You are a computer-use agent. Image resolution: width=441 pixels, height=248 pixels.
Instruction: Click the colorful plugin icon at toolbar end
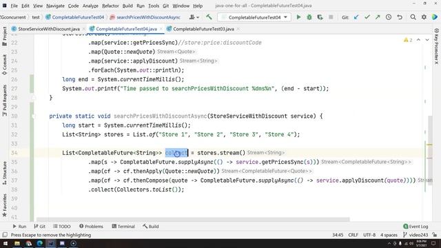click(x=435, y=17)
